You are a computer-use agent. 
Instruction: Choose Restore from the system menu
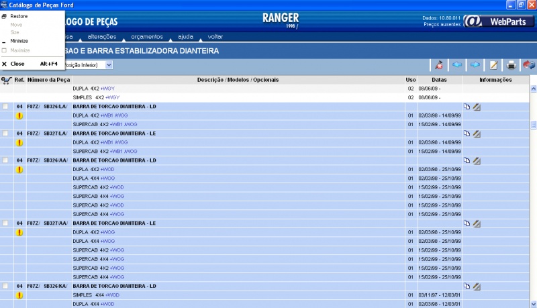(32, 16)
